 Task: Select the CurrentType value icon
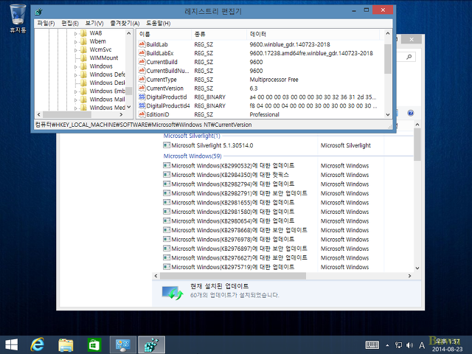[x=142, y=79]
